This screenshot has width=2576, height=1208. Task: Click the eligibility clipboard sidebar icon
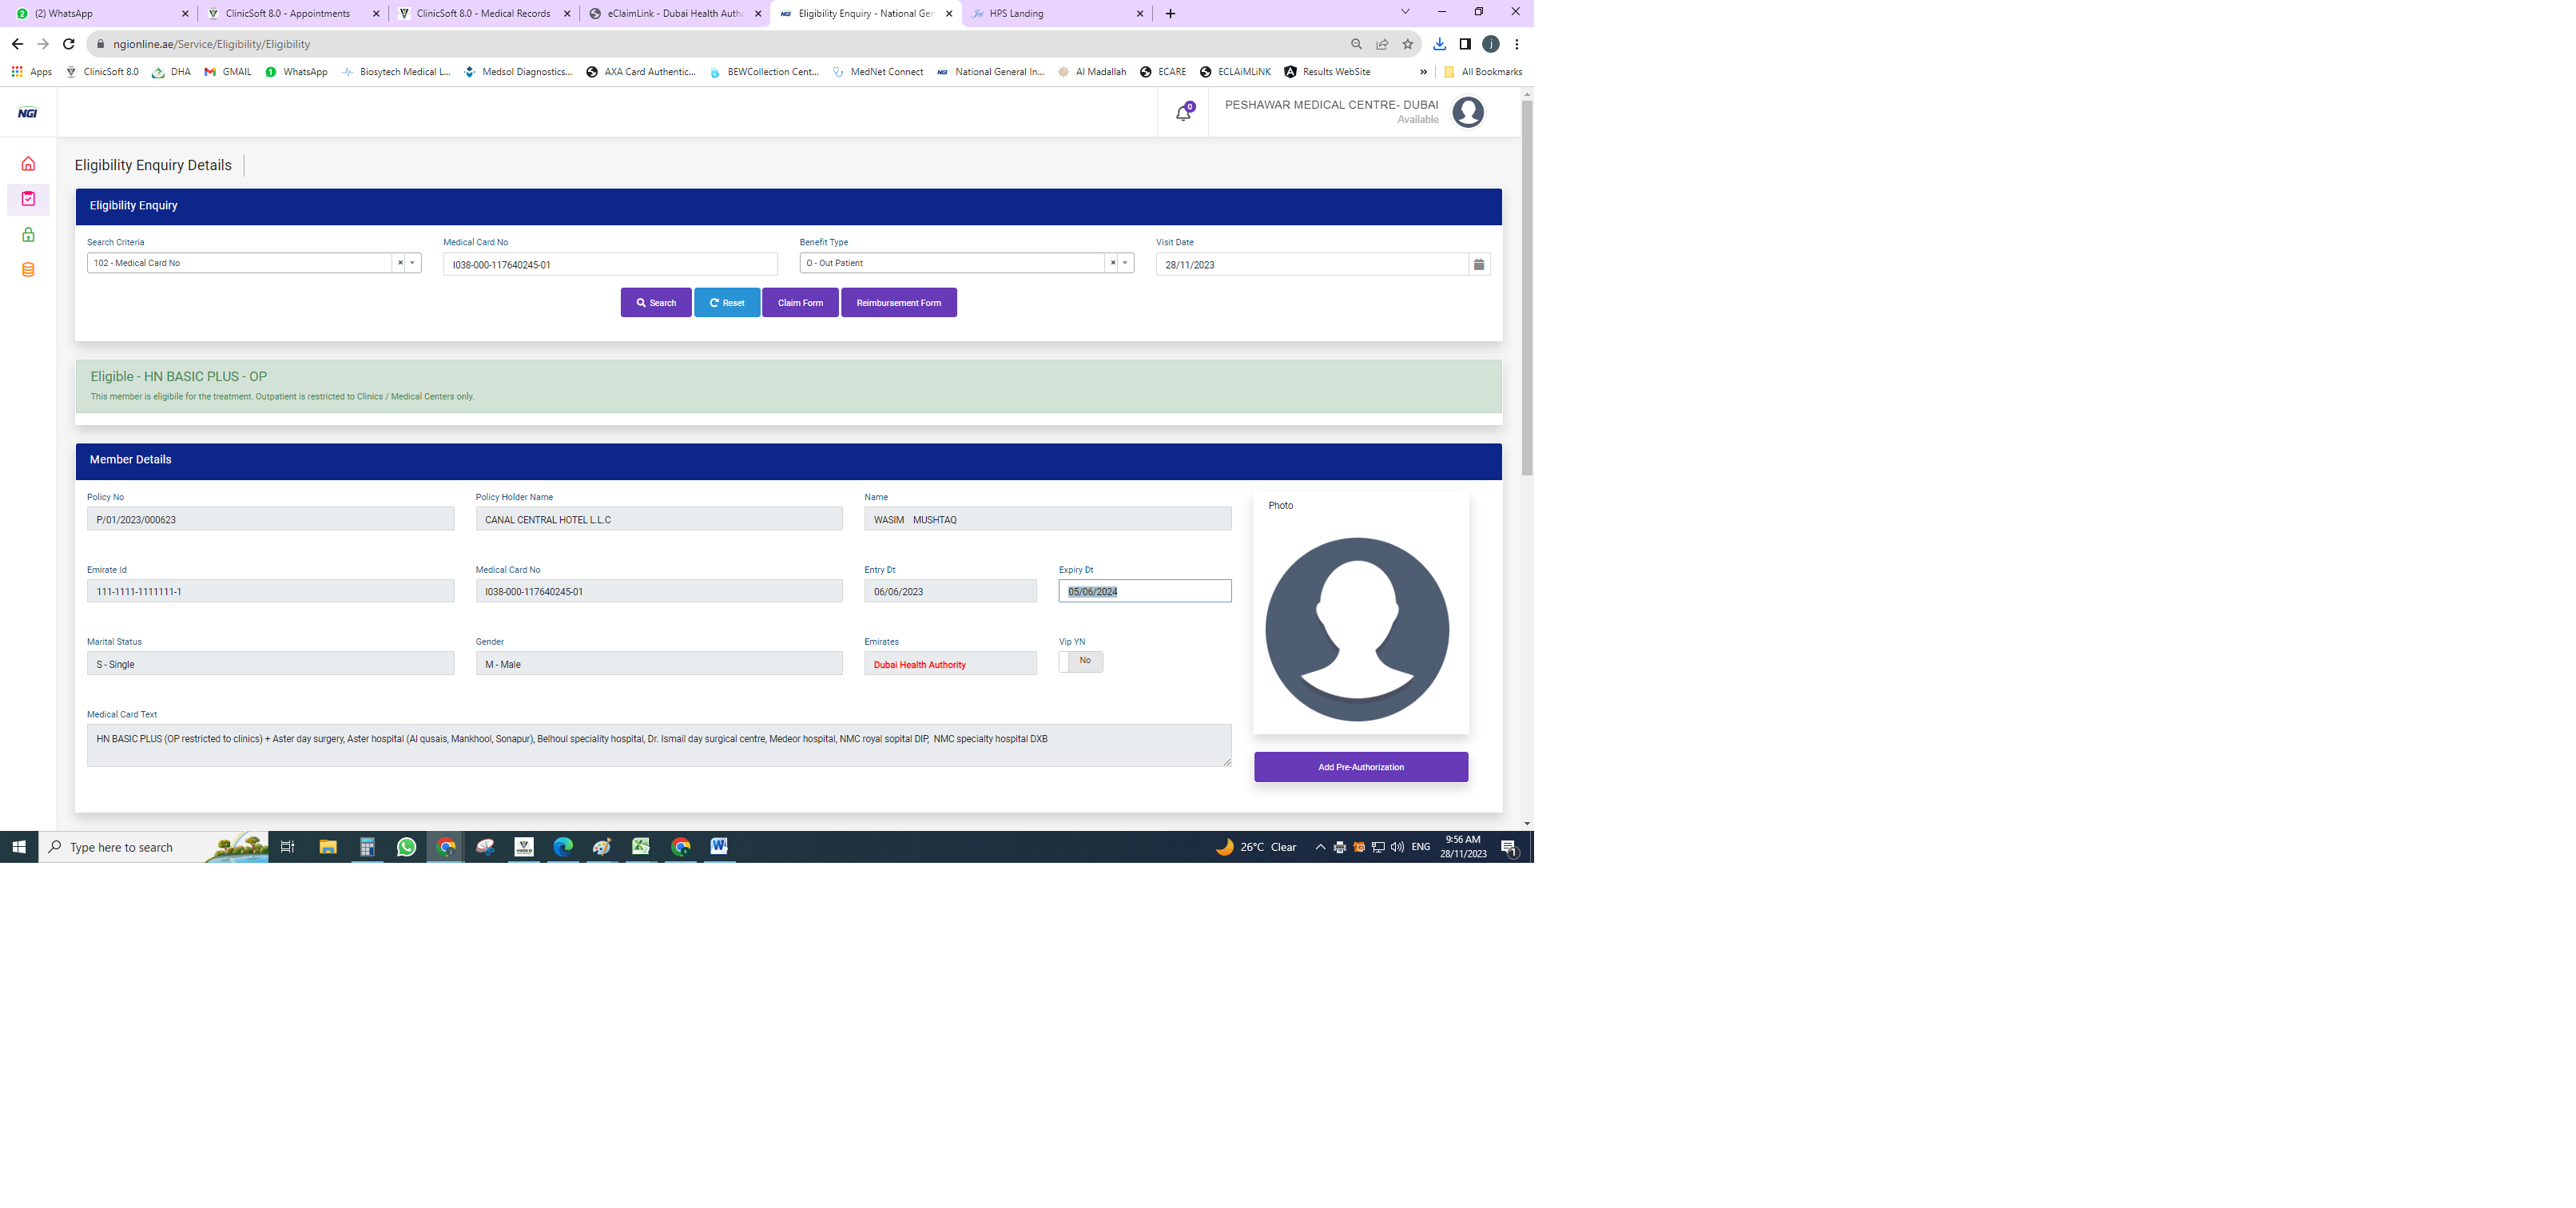click(x=28, y=199)
